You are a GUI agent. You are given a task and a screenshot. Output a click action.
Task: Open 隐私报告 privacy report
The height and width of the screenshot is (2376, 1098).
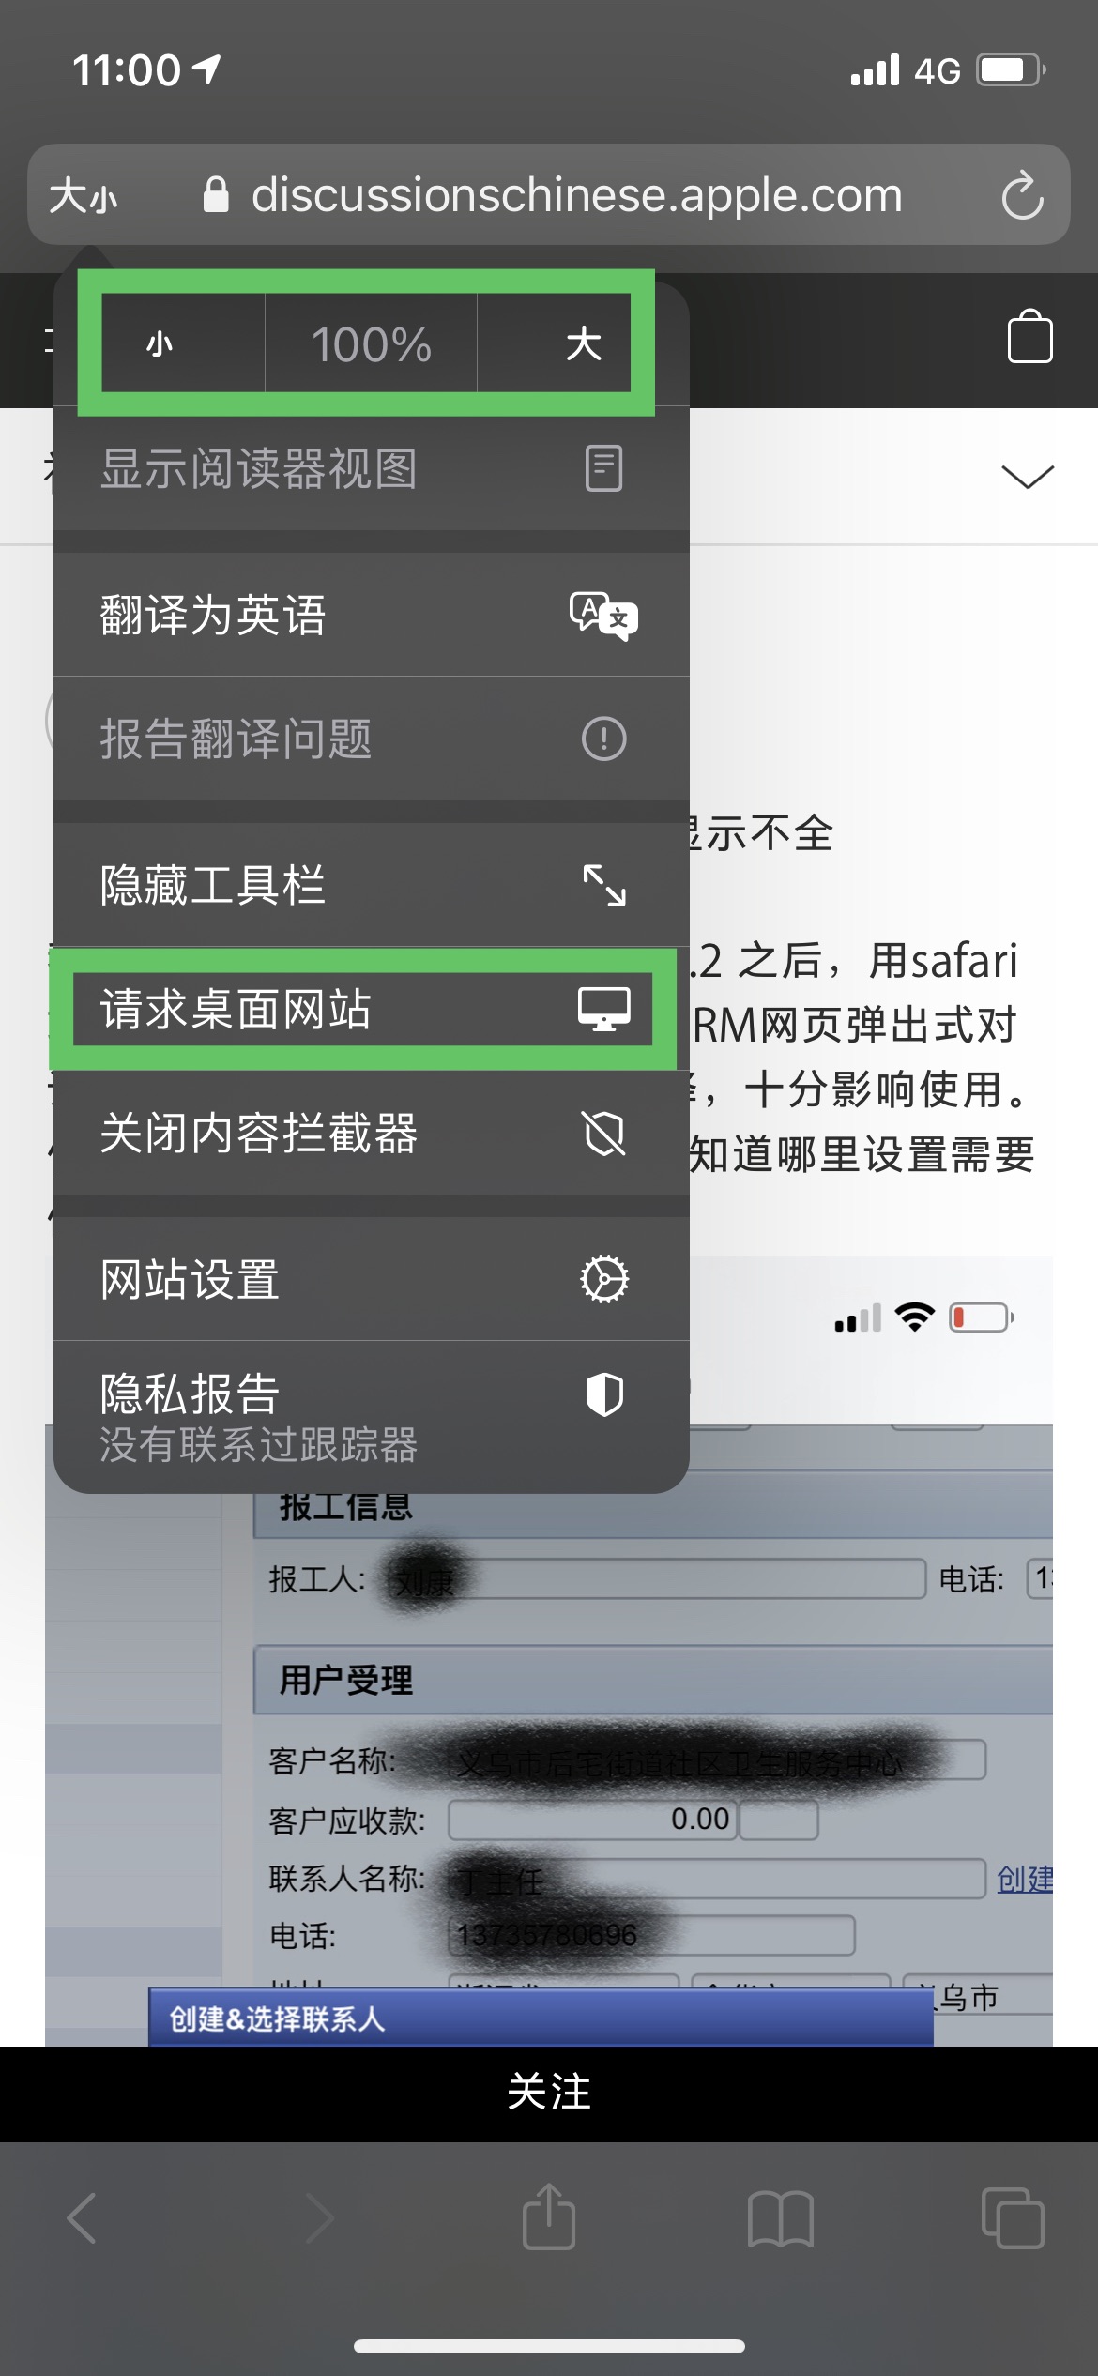tap(372, 1417)
